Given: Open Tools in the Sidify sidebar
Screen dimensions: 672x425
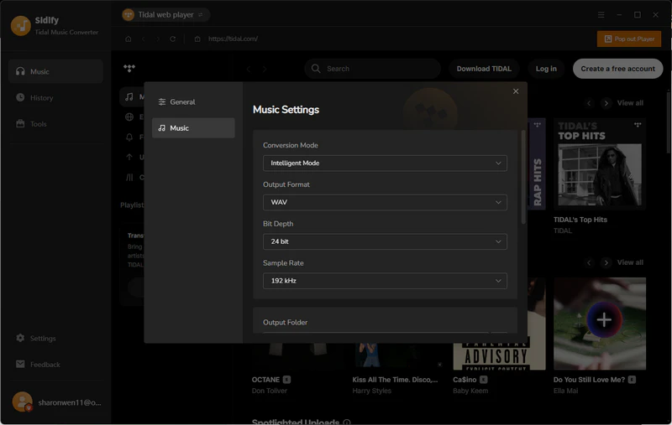Looking at the screenshot, I should click(x=55, y=123).
